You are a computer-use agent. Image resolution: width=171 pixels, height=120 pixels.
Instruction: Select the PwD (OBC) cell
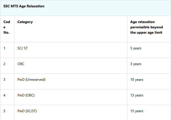(x=26, y=95)
